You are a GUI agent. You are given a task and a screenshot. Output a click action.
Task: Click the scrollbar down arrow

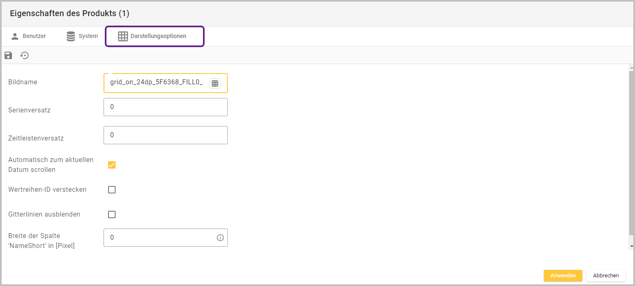point(631,246)
